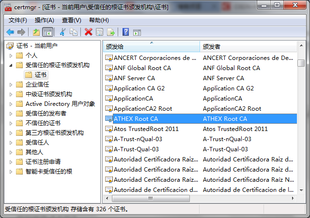Click certificate icon beside A-Trust-Qual-03
Screen dimensions: 310x218
click(x=109, y=149)
